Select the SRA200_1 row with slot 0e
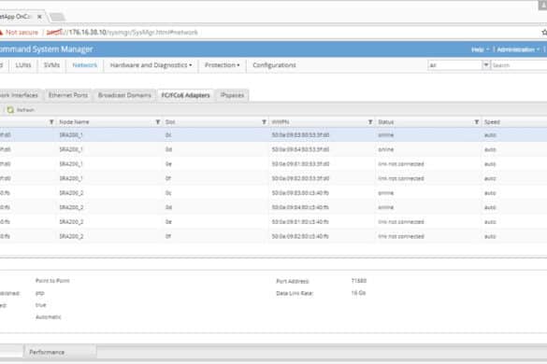The width and height of the screenshot is (547, 364). click(x=273, y=163)
